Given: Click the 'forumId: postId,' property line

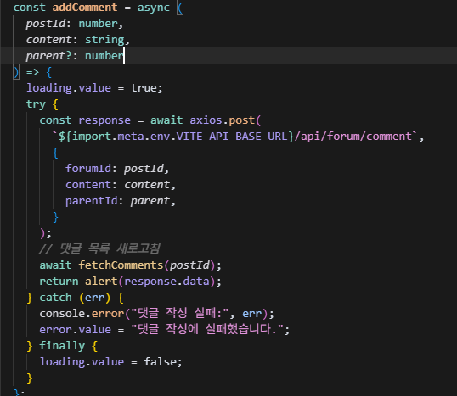Looking at the screenshot, I should point(117,169).
